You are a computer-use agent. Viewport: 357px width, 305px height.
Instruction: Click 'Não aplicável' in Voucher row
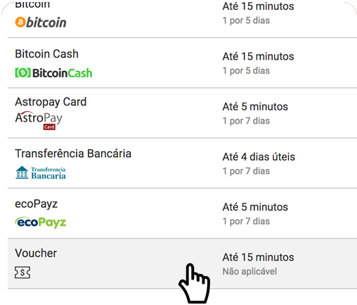click(x=249, y=271)
